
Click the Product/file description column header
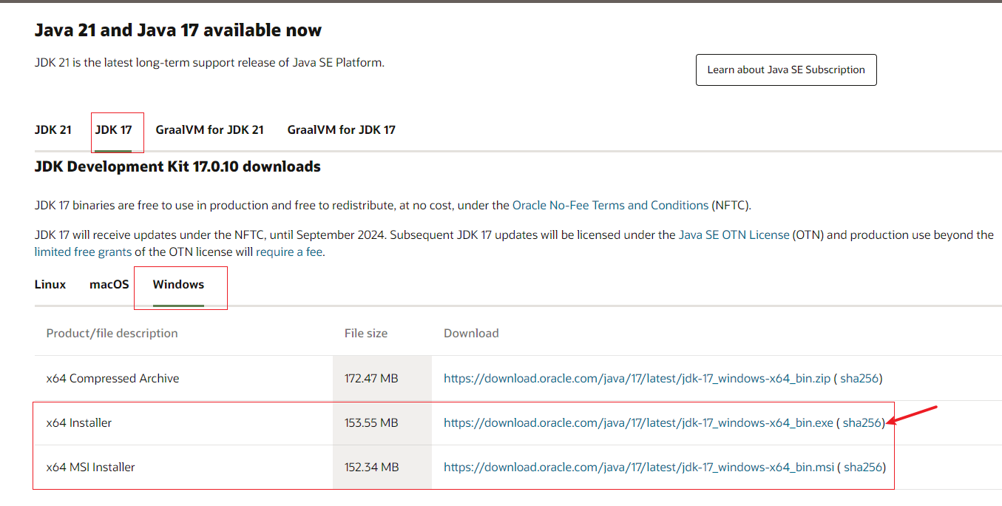[x=112, y=333]
